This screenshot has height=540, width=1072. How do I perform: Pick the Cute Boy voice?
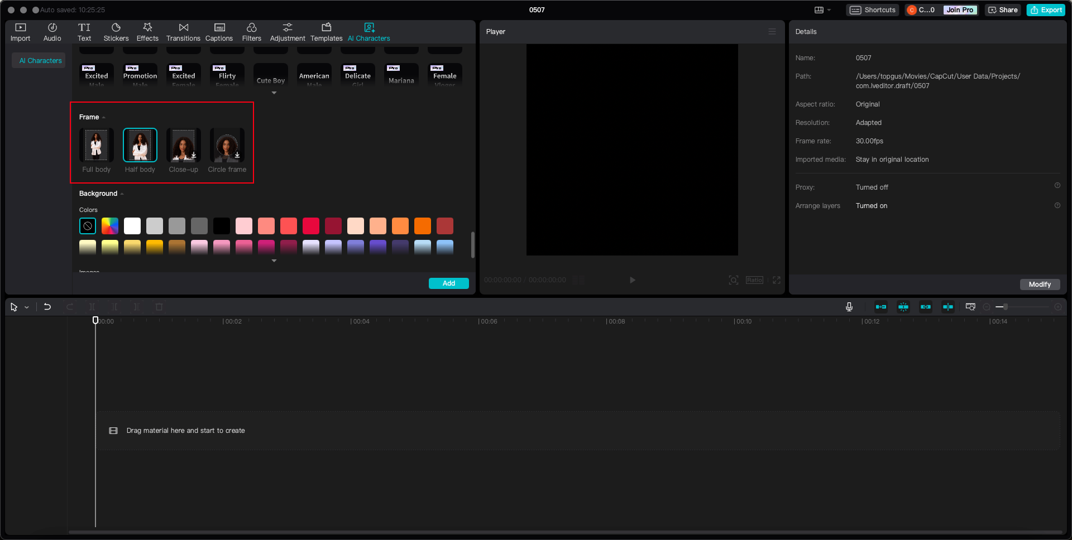coord(271,75)
